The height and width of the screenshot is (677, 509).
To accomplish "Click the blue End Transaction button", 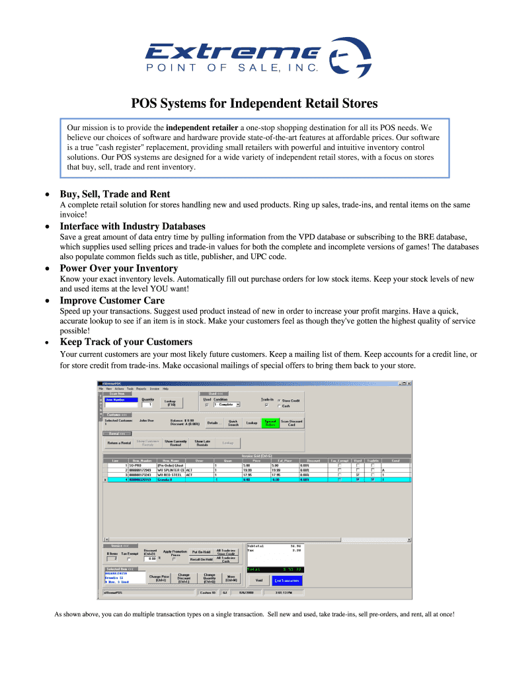I will (x=287, y=580).
